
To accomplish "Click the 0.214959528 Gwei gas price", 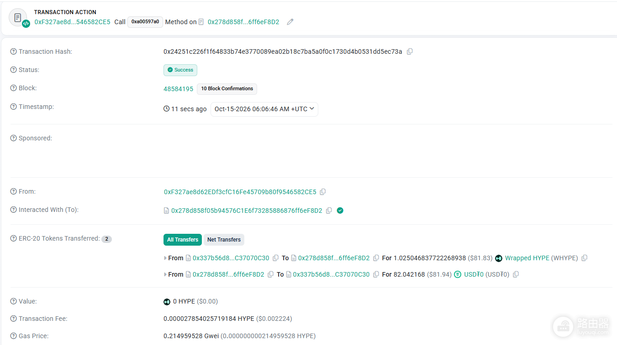I will [191, 336].
